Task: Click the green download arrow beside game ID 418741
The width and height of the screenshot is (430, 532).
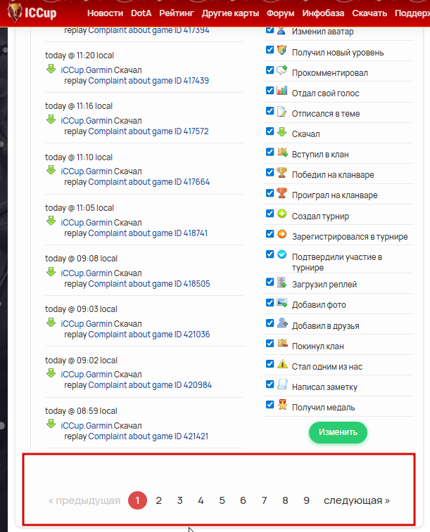Action: 51,221
